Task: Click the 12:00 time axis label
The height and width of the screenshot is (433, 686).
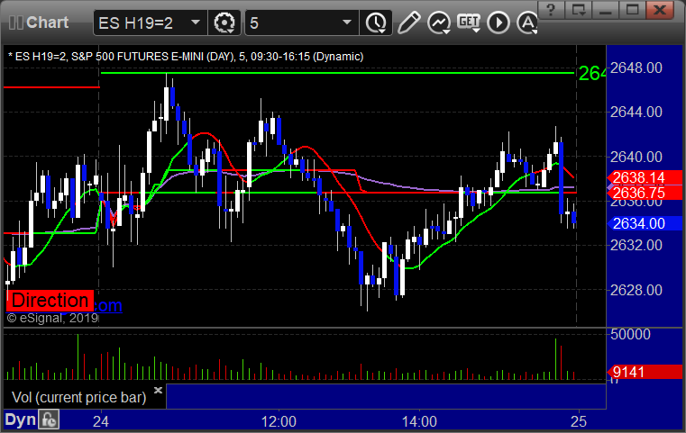Action: (279, 421)
